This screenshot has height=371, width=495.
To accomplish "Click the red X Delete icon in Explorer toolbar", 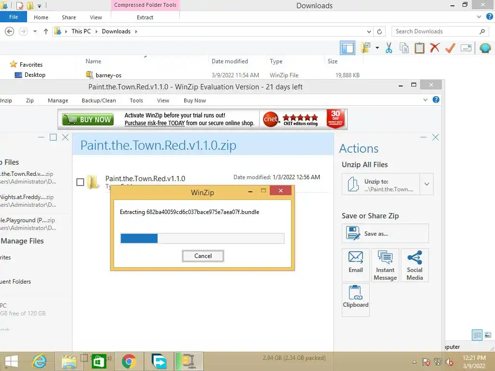I will click(x=435, y=48).
